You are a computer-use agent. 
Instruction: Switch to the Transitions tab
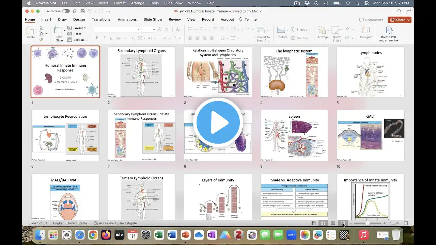coord(101,19)
